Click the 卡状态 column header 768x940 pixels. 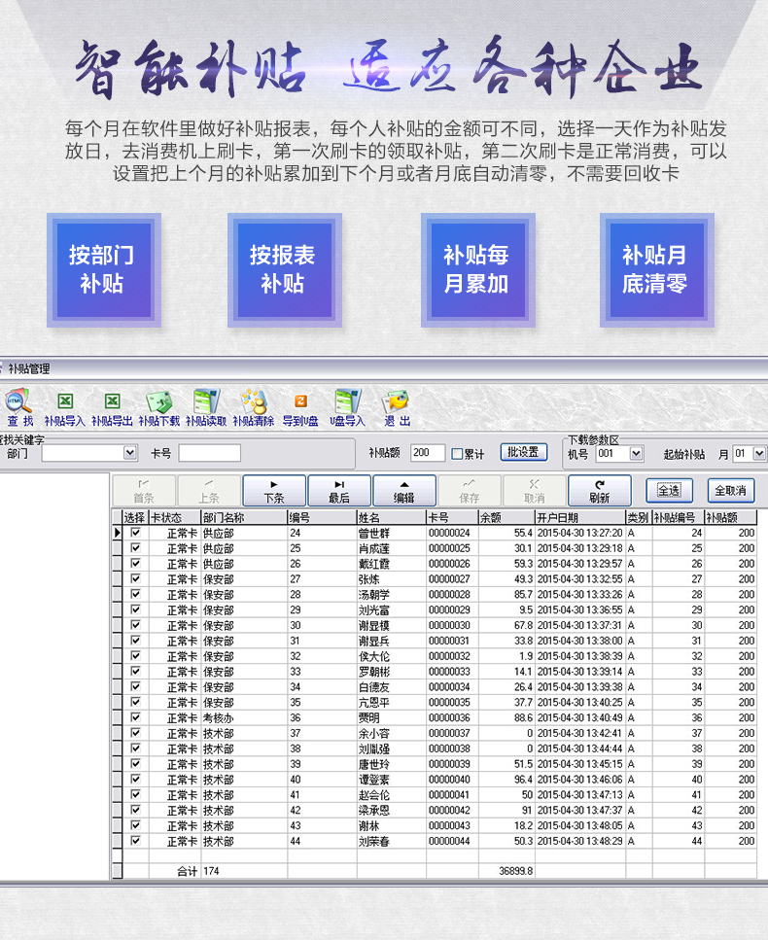click(x=174, y=517)
